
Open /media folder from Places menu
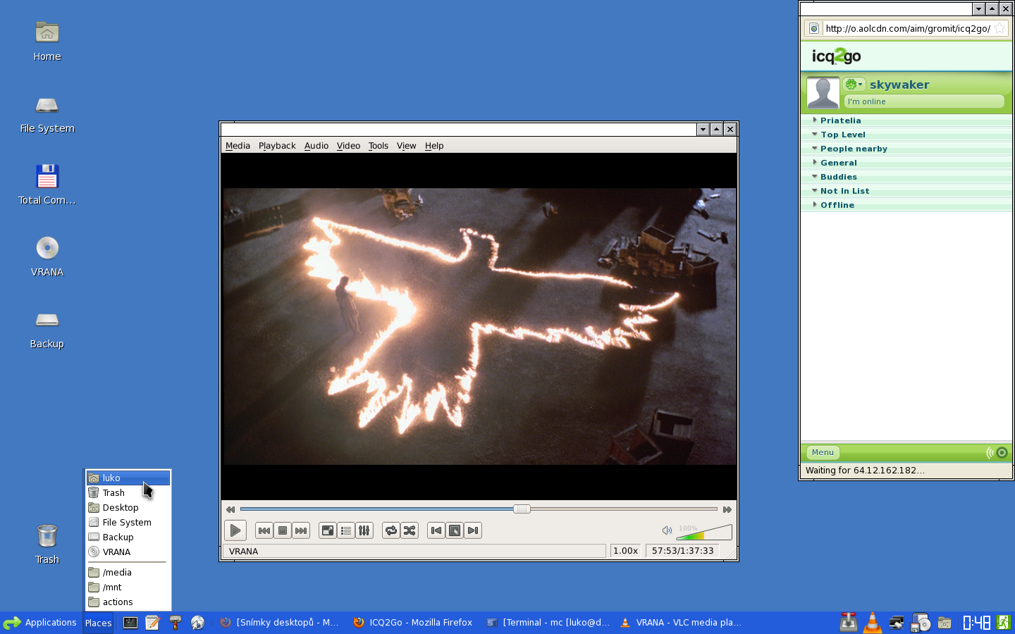tap(128, 573)
